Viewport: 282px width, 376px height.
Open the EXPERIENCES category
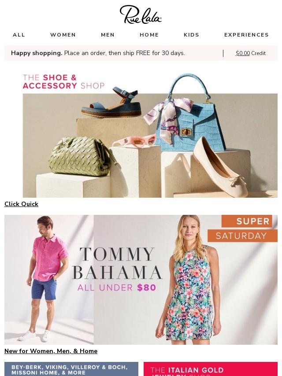(246, 35)
